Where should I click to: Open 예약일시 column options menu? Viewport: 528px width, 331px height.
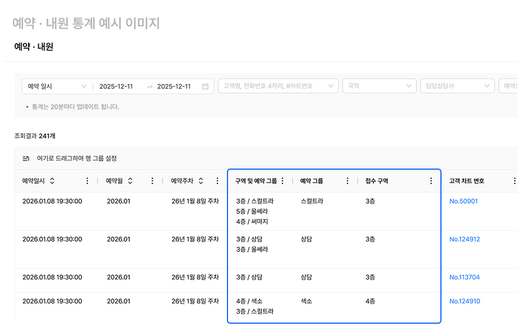[87, 181]
